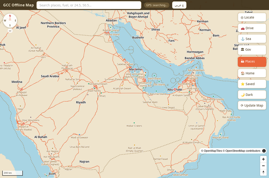
Task: Click the GCC Offline Map title
Action: click(19, 5)
